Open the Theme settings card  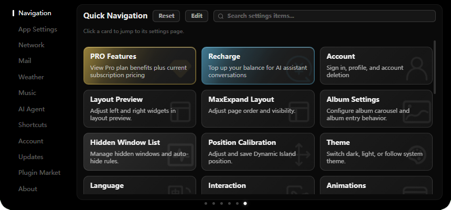tap(376, 152)
